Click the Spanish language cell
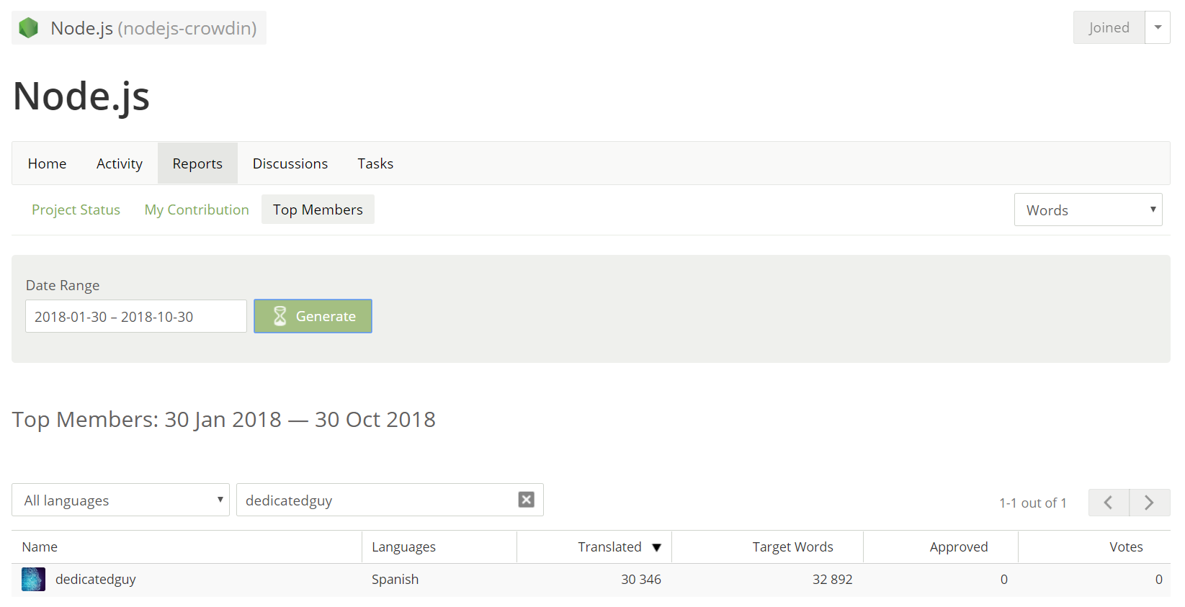 [395, 579]
